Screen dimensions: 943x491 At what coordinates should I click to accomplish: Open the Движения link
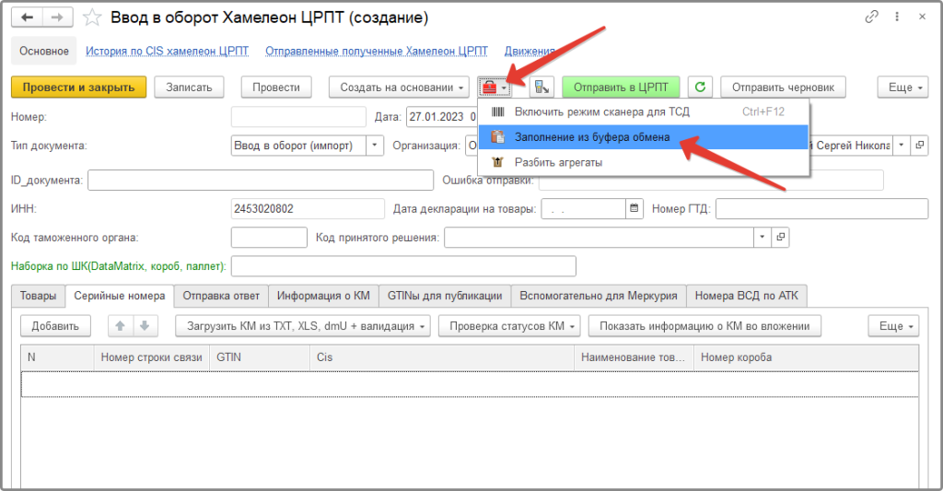[530, 52]
